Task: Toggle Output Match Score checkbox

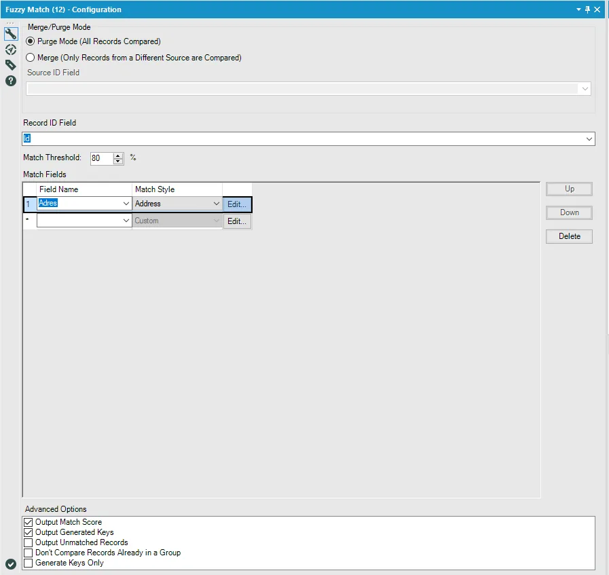Action: (29, 522)
